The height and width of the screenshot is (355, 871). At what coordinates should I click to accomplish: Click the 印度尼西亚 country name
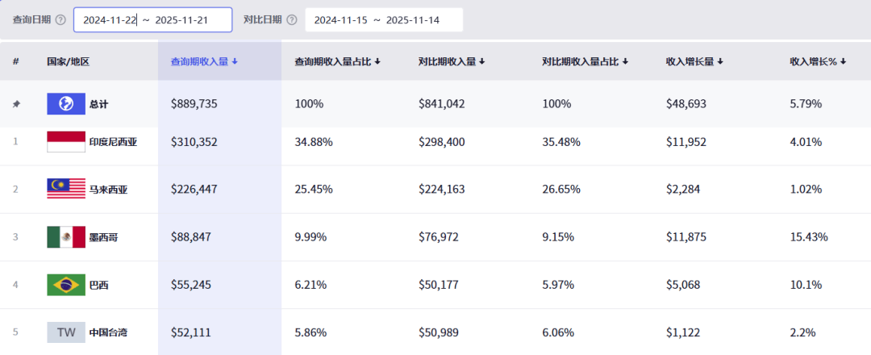click(x=113, y=142)
